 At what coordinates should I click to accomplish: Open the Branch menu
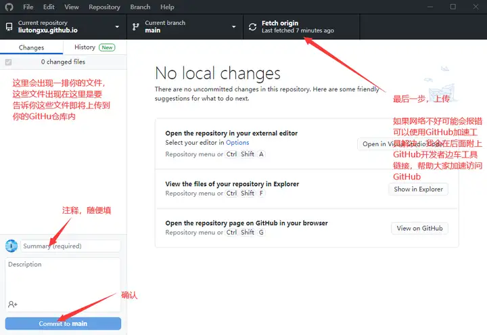click(x=140, y=7)
